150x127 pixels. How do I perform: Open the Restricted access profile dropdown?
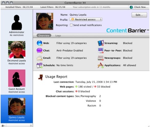point(86,19)
